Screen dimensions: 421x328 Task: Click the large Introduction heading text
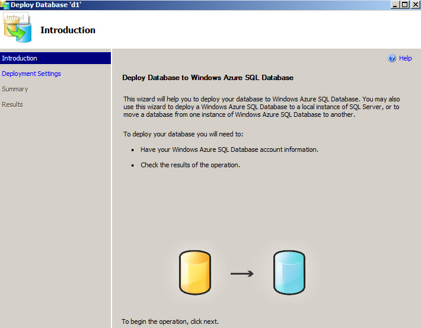(x=68, y=30)
